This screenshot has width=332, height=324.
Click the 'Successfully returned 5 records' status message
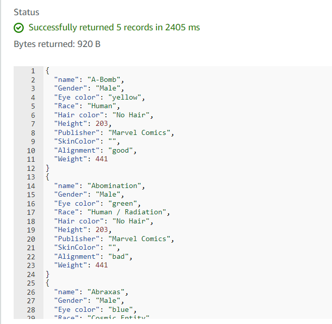114,27
